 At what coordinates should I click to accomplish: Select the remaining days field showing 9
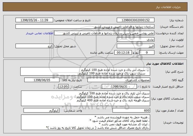147,53
